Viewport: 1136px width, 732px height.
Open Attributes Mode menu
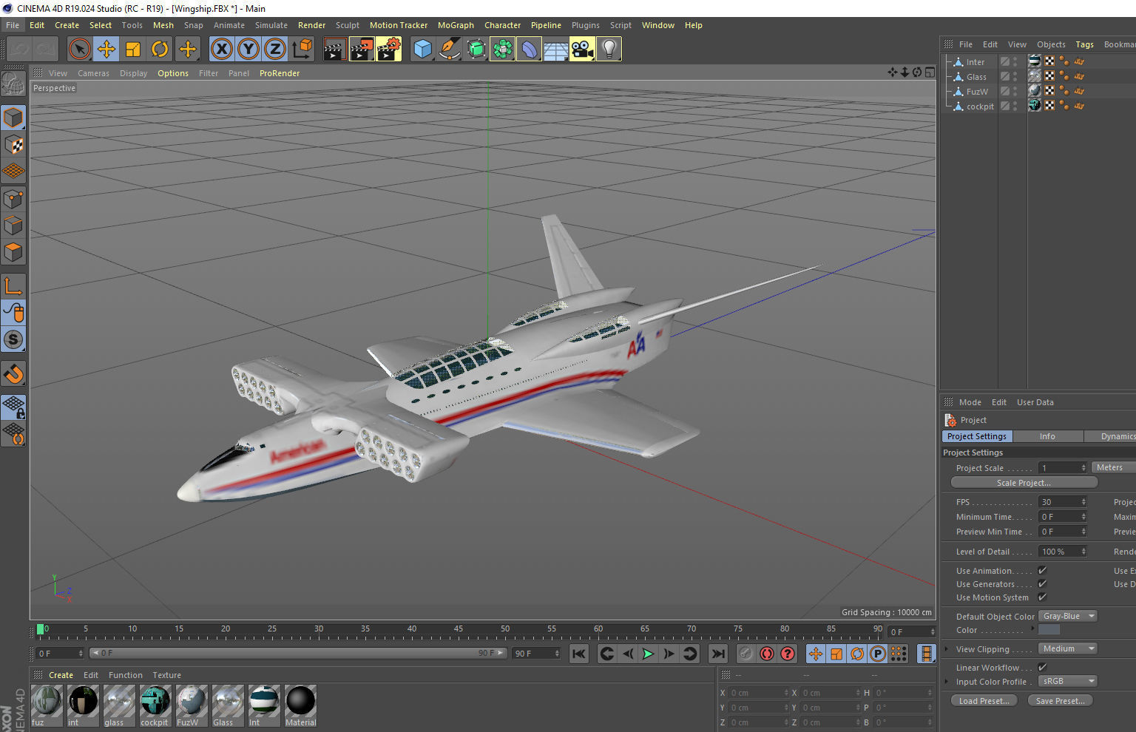970,402
